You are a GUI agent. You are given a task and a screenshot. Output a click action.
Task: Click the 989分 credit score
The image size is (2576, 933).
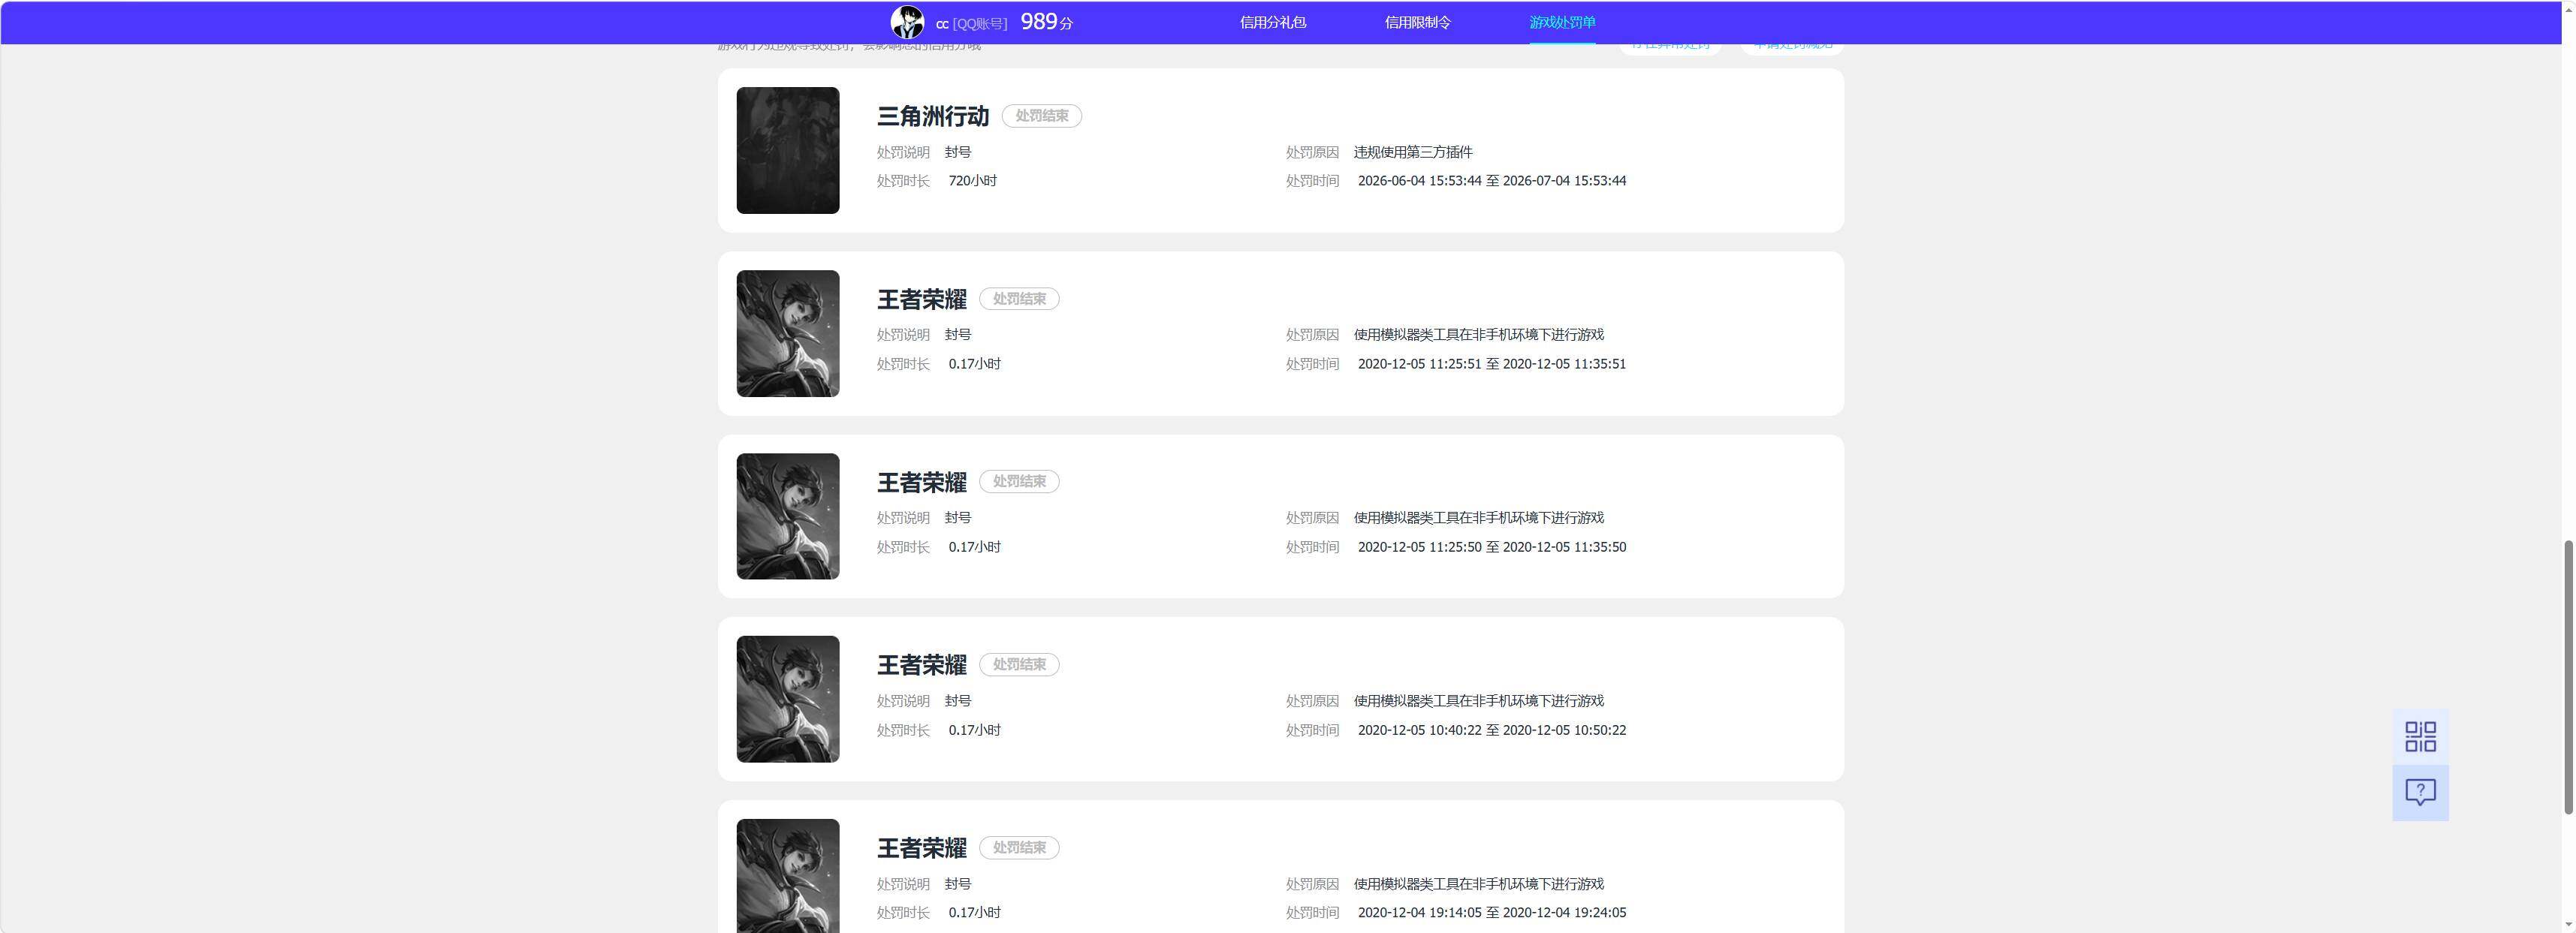[1046, 22]
